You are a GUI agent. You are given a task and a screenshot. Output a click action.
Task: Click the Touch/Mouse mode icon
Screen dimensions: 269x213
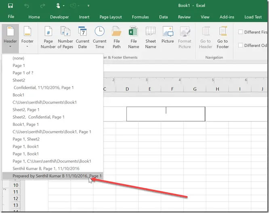(58, 6)
